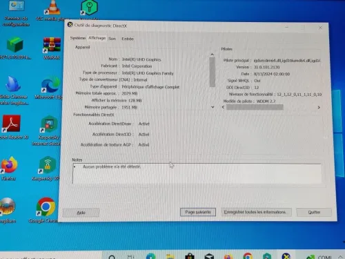Open File Explorer on the taskbar
The image size is (345, 259).
[170, 256]
